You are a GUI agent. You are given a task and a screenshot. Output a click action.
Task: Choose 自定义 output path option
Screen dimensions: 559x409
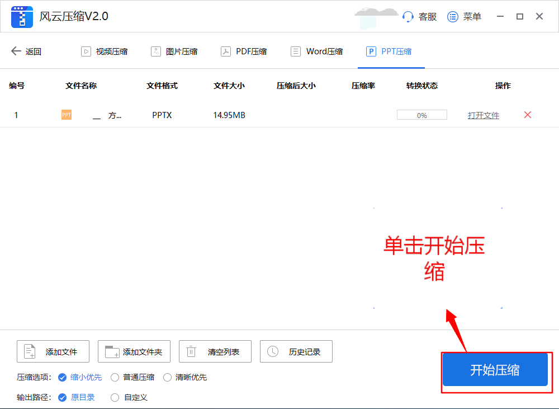(x=115, y=397)
